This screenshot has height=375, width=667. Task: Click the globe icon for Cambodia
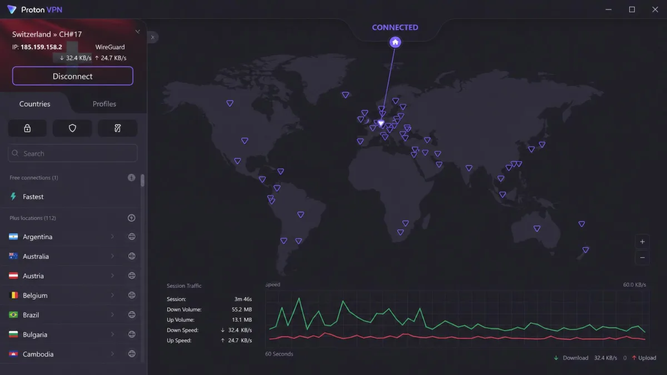(132, 354)
